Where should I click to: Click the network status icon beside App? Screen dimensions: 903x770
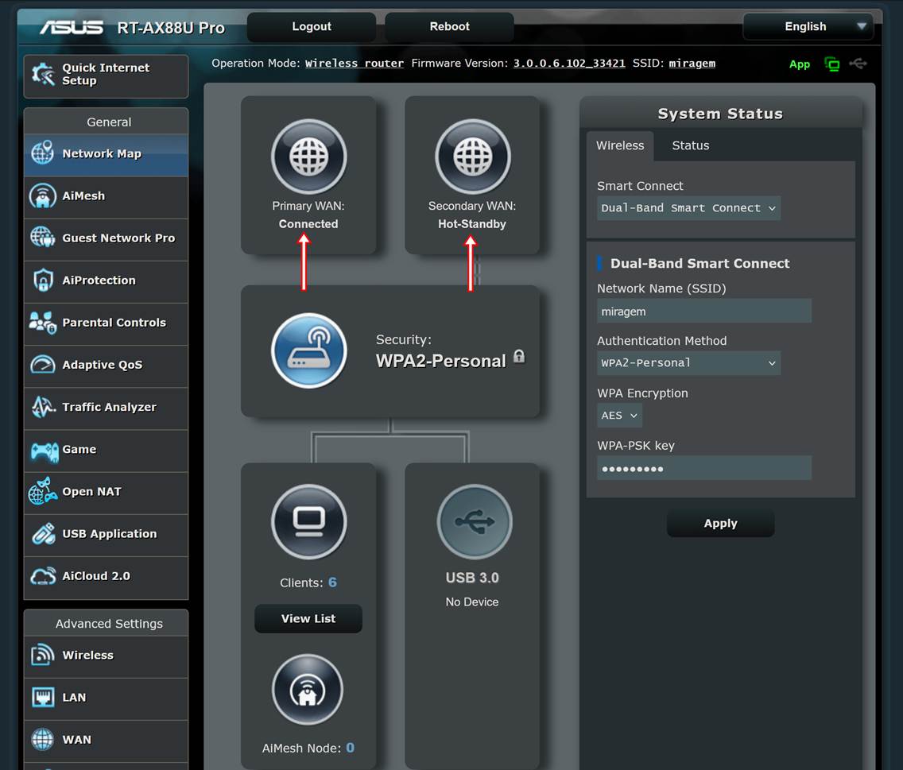832,64
